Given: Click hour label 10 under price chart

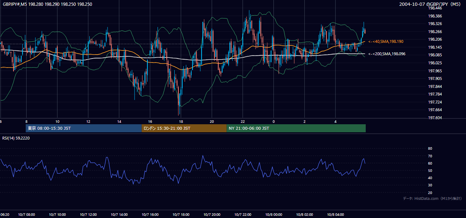Looking at the screenshot, I should pos(57,121).
